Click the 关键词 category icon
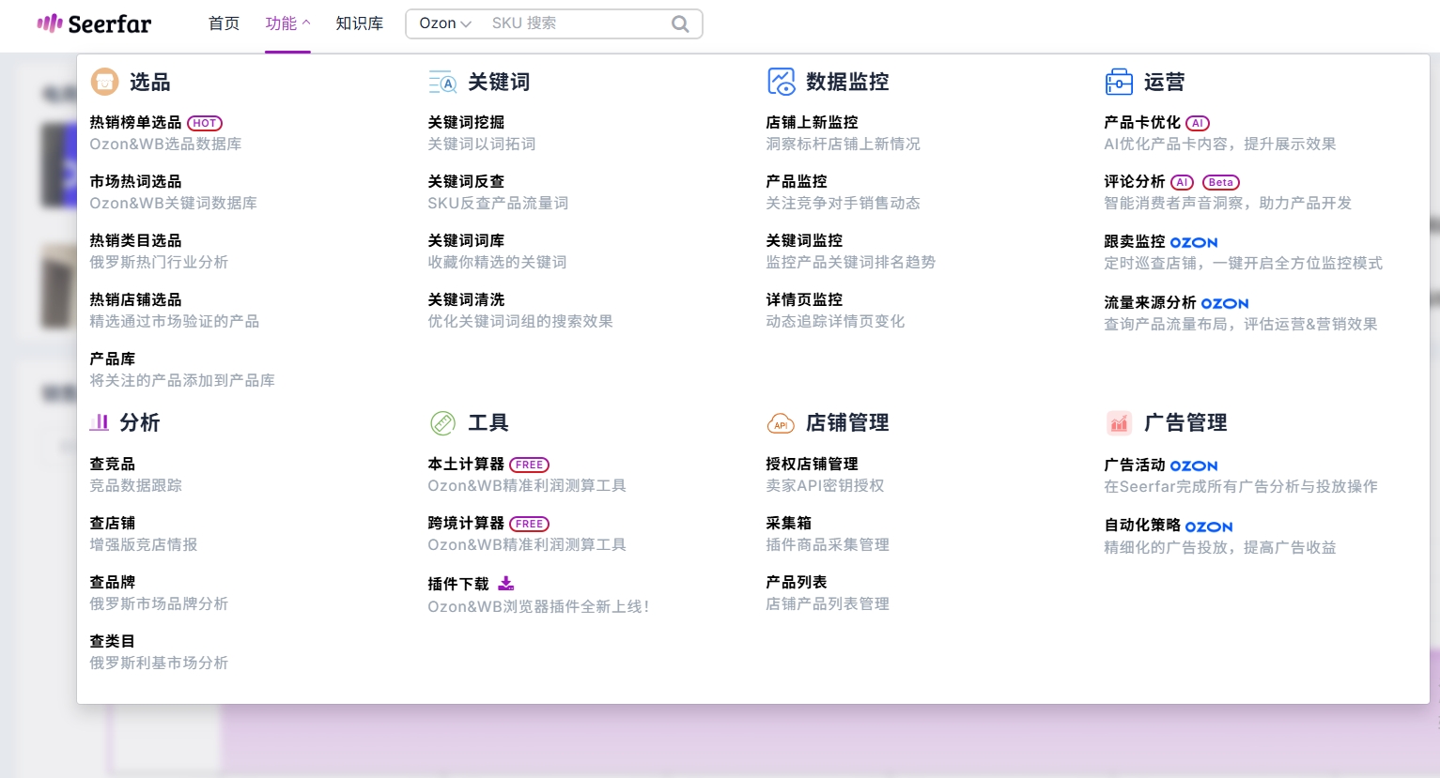1440x778 pixels. click(x=442, y=83)
